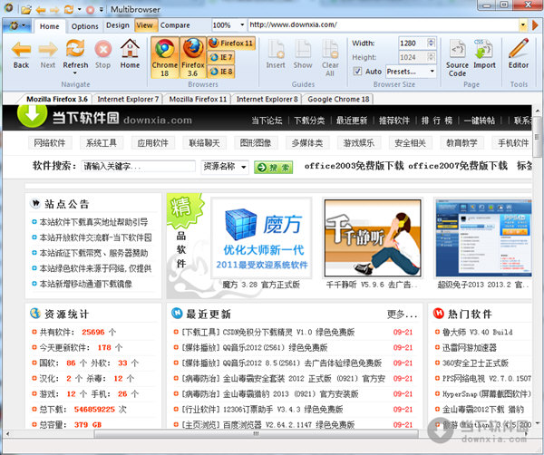Open the Mozilla Firefox 11 preview tab
Screen dimensions: 544x455
198,99
